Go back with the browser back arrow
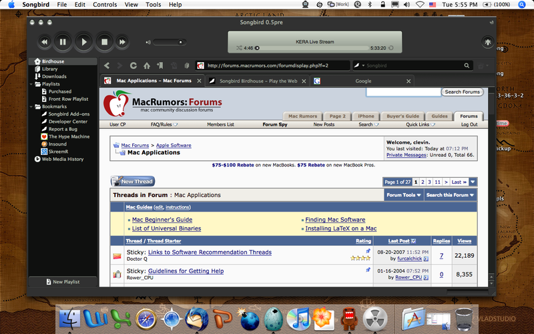534x334 pixels. (107, 65)
